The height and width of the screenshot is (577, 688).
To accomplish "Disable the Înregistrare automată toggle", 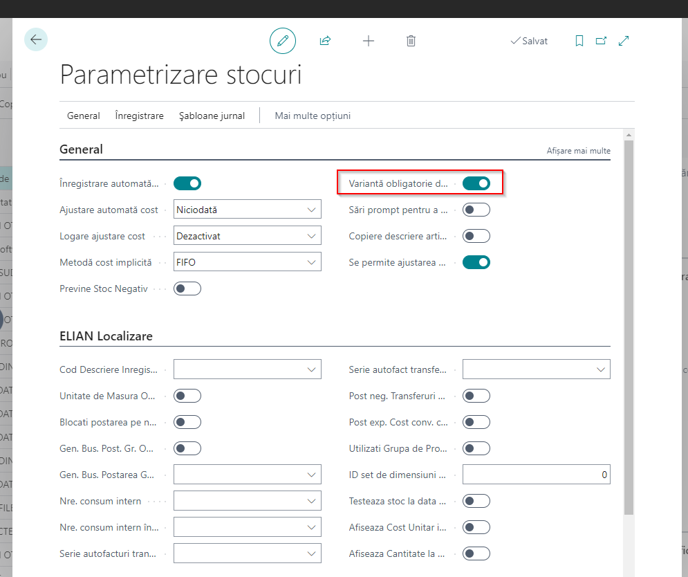I will coord(187,183).
